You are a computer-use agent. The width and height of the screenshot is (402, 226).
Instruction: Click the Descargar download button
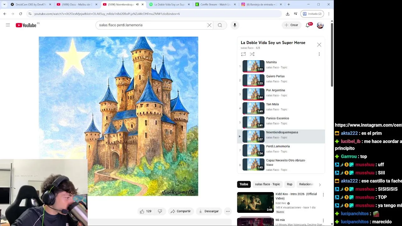[209, 211]
